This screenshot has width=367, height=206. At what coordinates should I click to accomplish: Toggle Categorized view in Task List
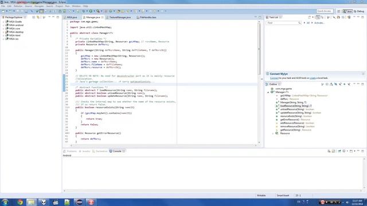tap(318, 17)
